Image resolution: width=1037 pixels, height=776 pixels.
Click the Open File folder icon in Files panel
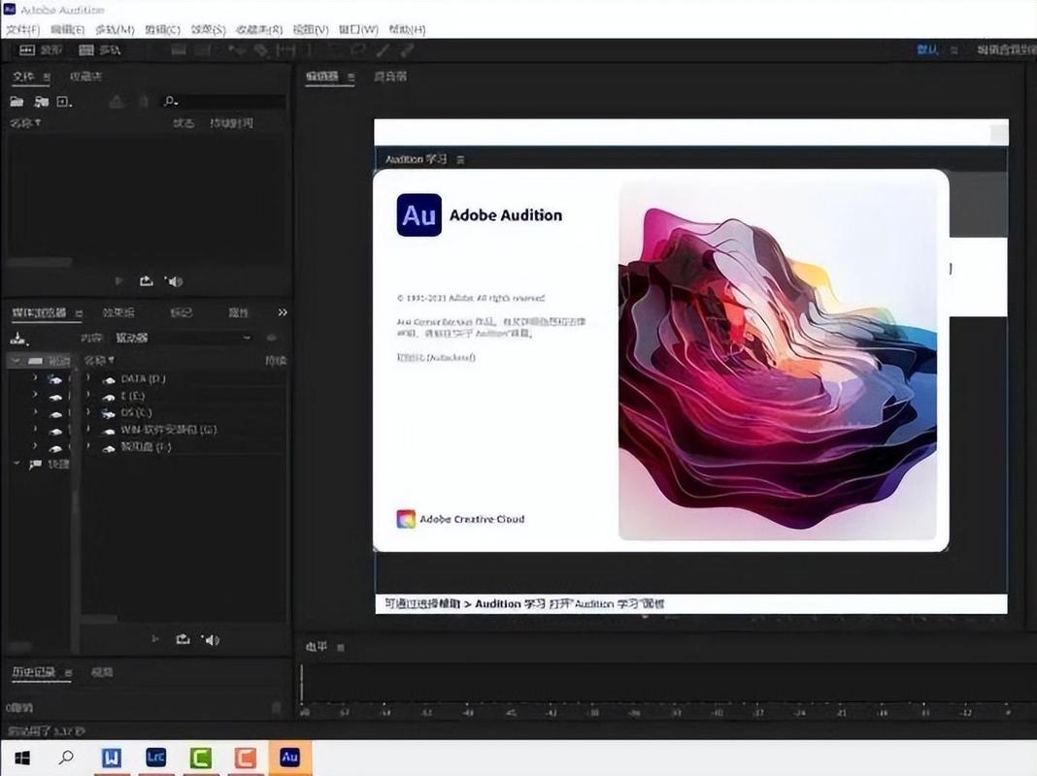[x=17, y=101]
